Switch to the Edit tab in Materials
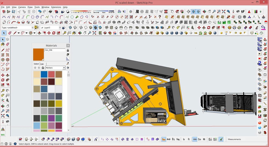 42,64
